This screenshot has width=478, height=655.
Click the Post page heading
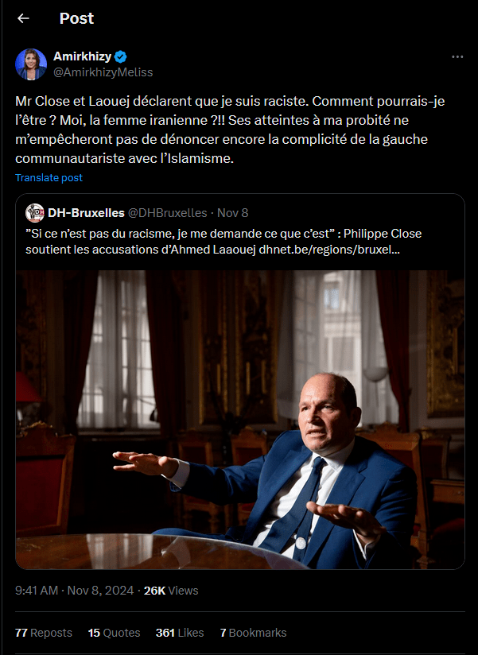(x=76, y=18)
